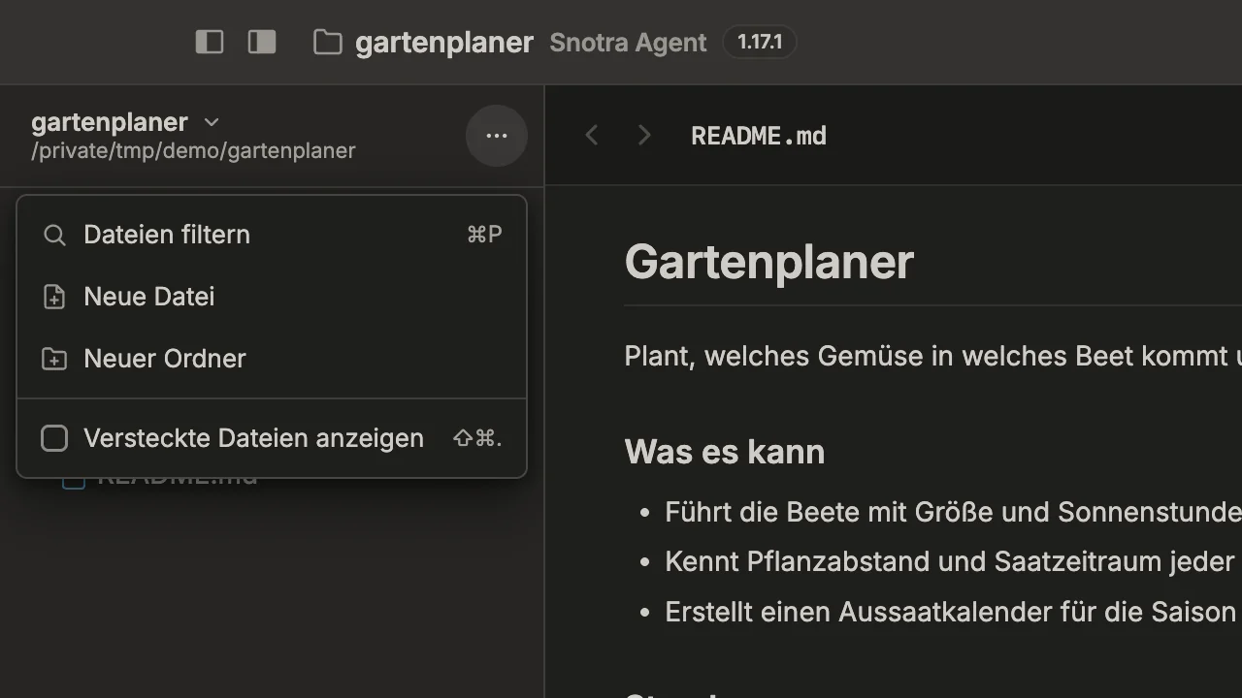
Task: Click the new file icon beside Neue Datei
Action: tap(54, 297)
